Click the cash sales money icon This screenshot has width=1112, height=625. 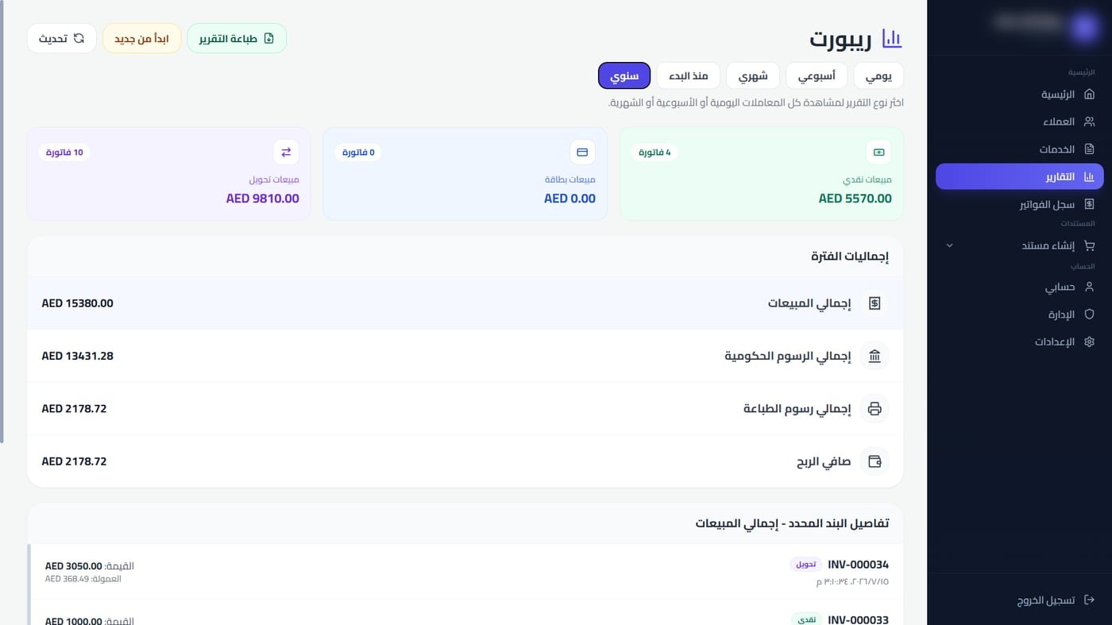pyautogui.click(x=878, y=152)
